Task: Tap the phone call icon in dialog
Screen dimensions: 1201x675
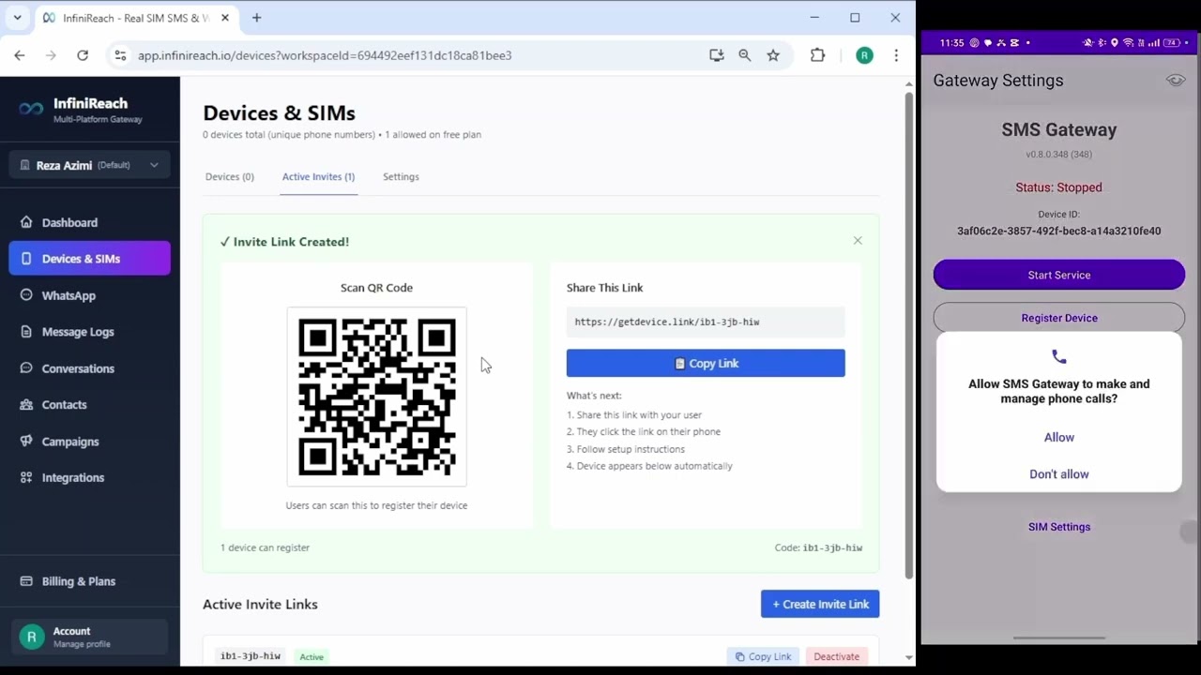Action: pos(1059,357)
